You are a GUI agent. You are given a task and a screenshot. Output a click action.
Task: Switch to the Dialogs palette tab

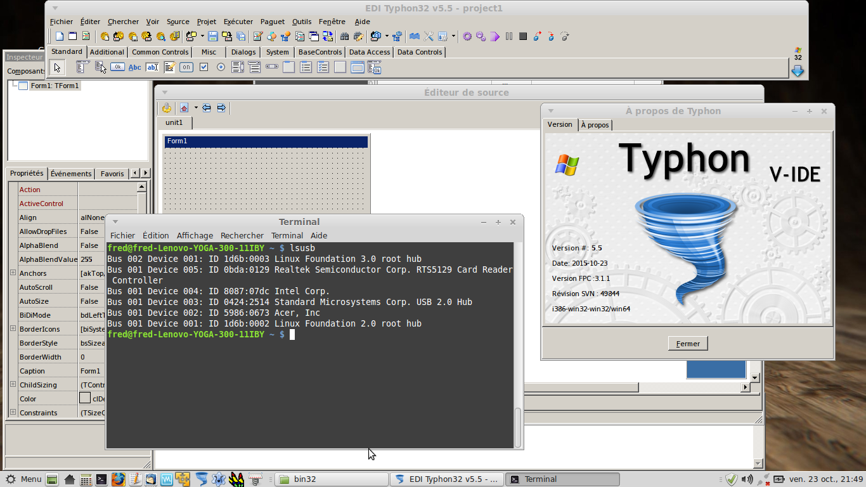coord(243,52)
